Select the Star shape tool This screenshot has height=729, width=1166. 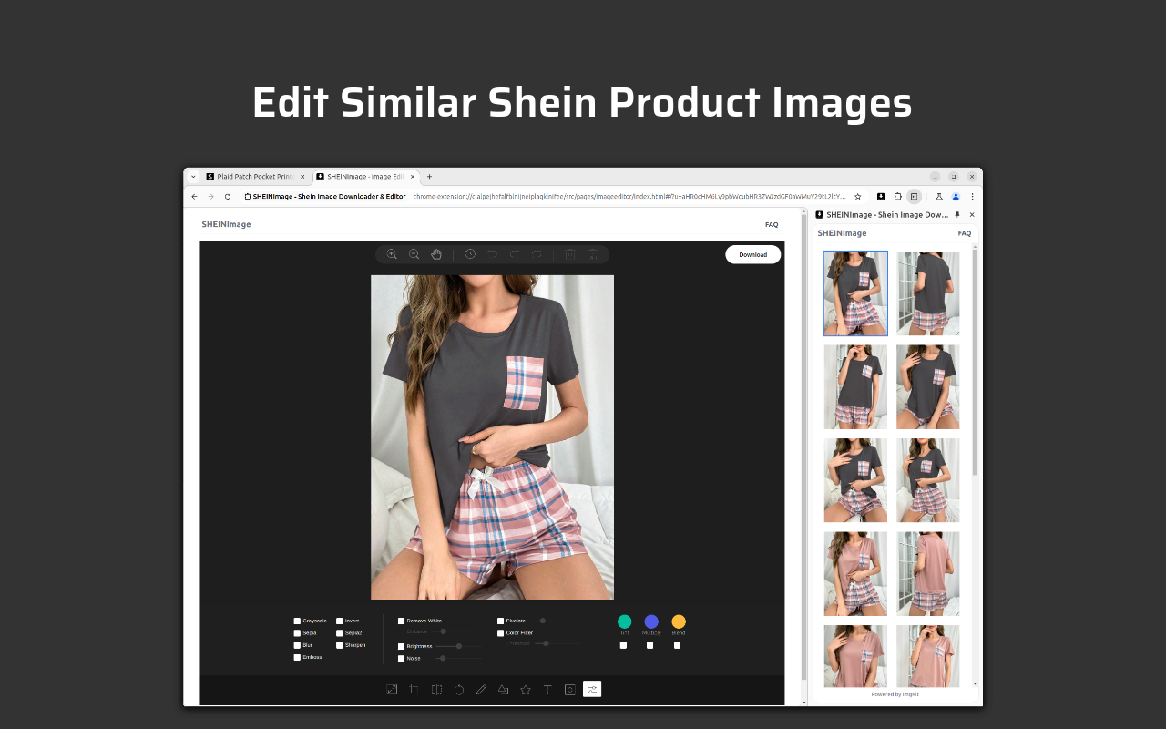tap(526, 690)
